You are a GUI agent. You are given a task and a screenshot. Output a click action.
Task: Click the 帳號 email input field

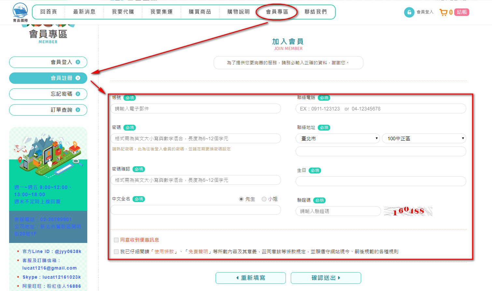coord(195,108)
